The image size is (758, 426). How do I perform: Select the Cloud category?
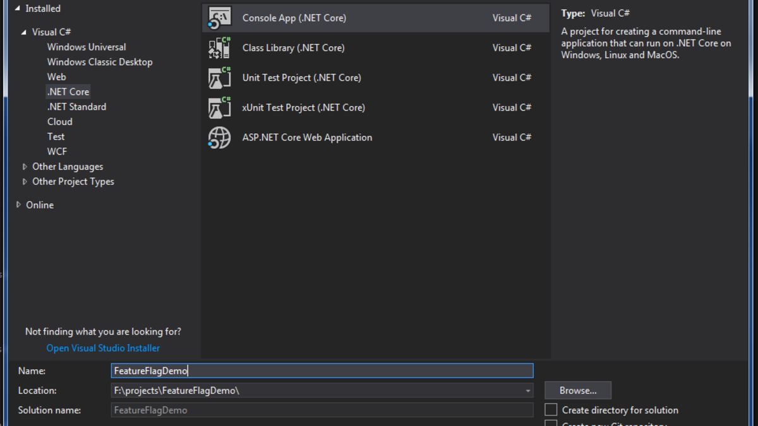[x=60, y=122]
